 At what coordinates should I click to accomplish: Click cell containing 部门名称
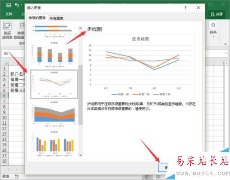pyautogui.click(x=17, y=74)
